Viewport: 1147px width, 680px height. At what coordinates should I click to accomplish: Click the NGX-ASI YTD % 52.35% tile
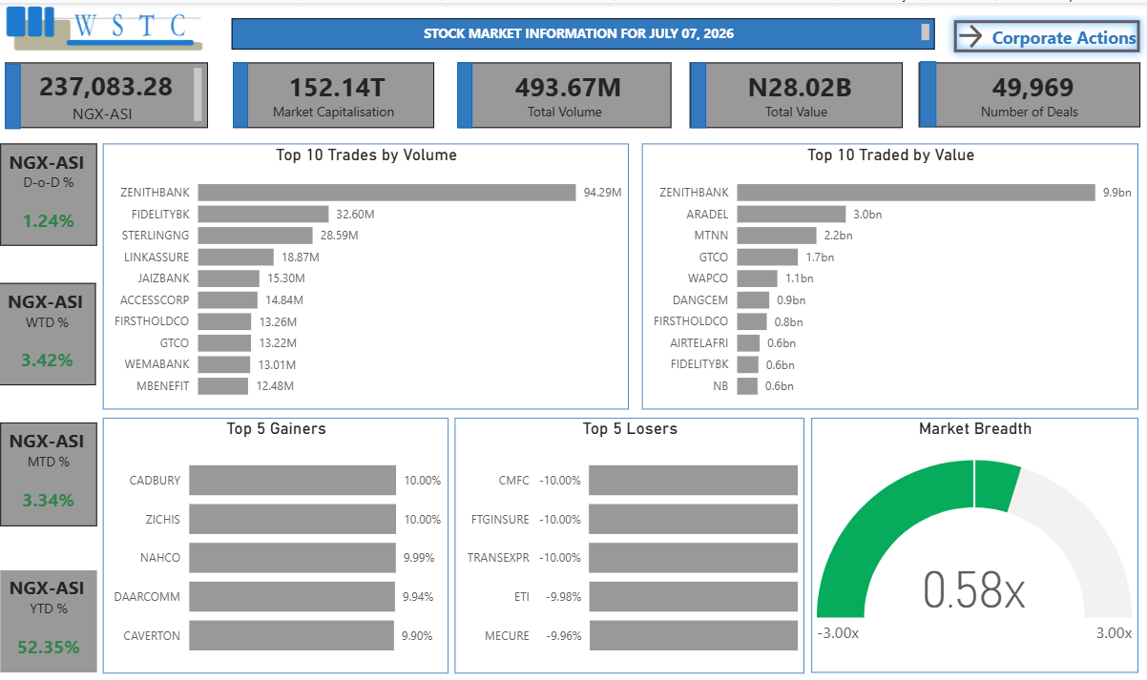click(x=49, y=621)
